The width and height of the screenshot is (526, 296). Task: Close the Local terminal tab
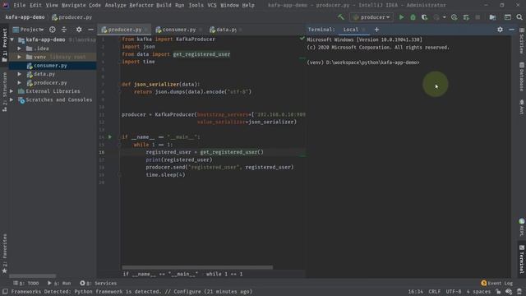tap(363, 30)
